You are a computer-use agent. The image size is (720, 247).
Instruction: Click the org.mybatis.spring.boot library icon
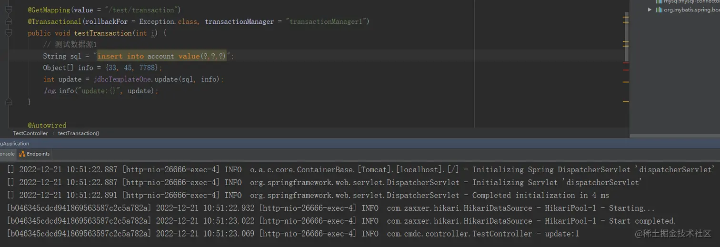pyautogui.click(x=659, y=10)
